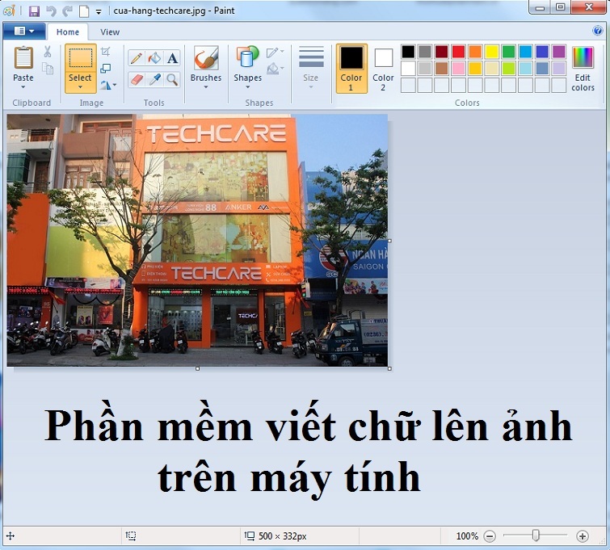Click the Paint app icon in title bar
The image size is (610, 550).
(x=10, y=10)
